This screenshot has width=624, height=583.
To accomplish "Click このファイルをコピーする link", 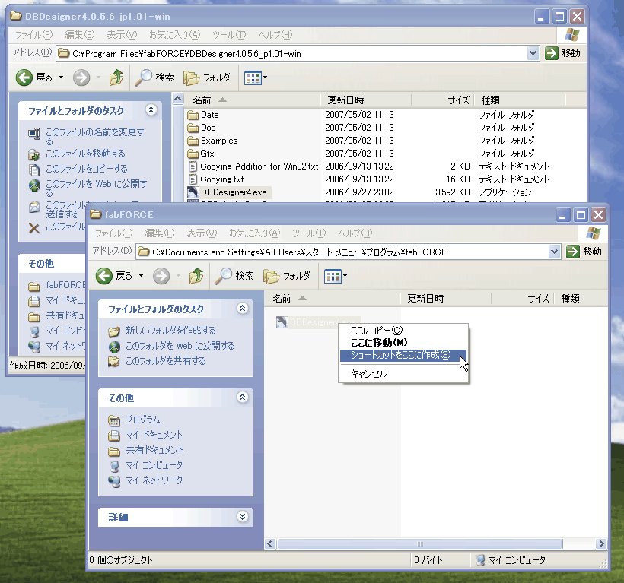I will [x=86, y=169].
